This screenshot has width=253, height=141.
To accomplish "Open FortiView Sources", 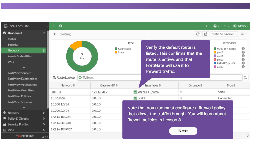I will 20,73.
